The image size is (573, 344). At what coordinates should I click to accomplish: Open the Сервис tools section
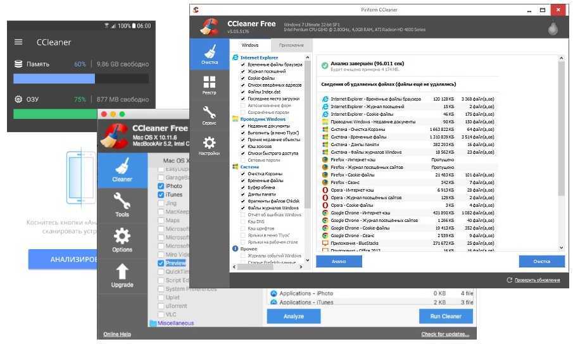tap(210, 115)
